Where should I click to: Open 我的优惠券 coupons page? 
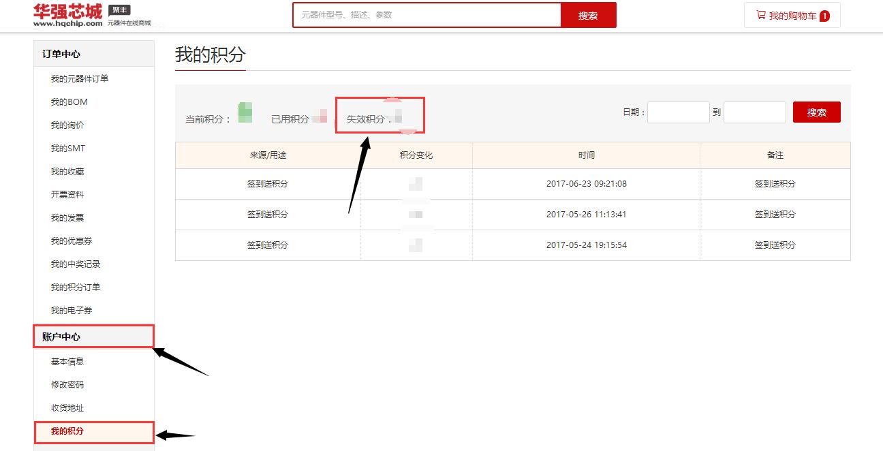pos(72,241)
